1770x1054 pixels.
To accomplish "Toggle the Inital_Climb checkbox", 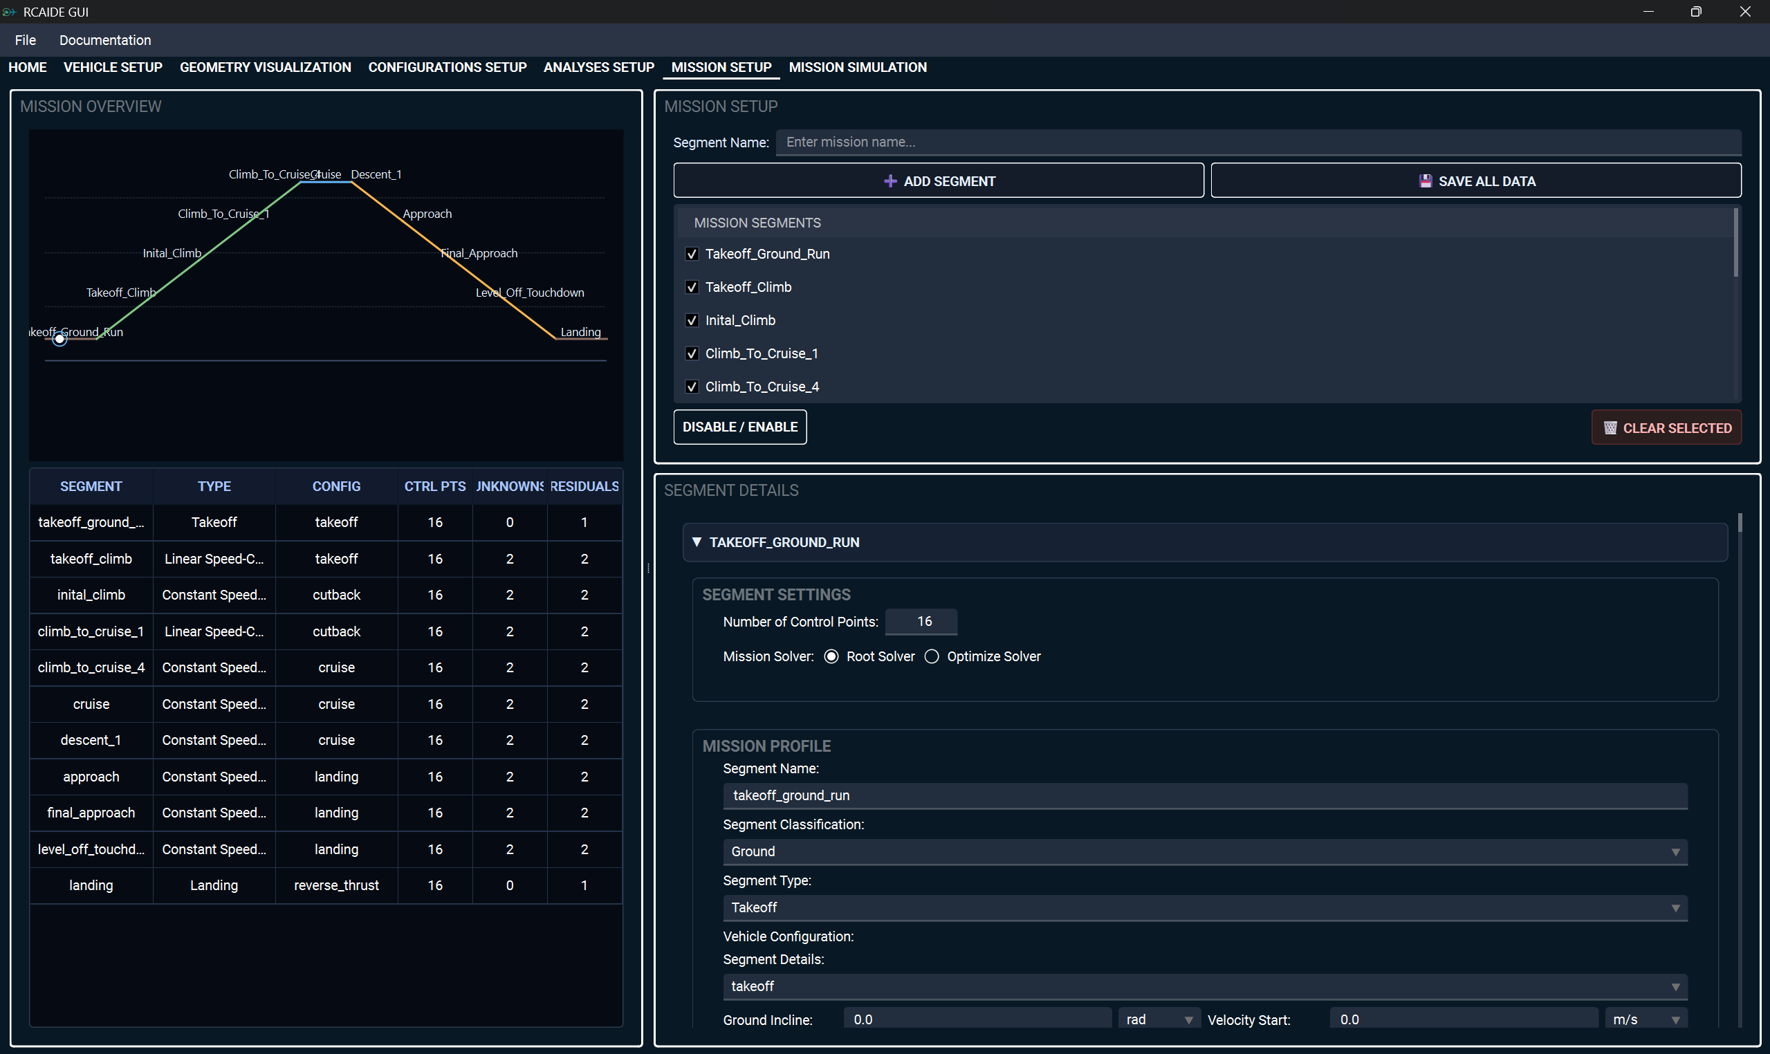I will [x=692, y=320].
